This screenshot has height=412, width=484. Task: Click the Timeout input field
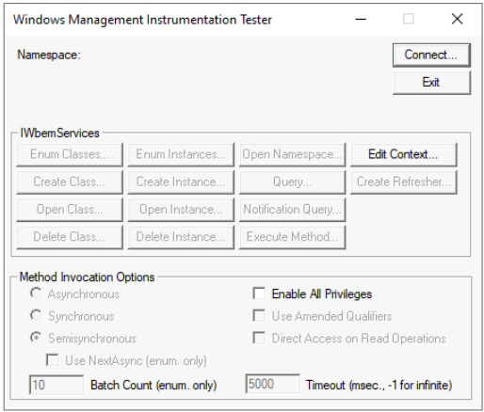272,384
